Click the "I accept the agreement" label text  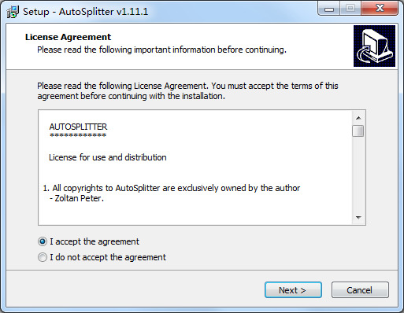(x=95, y=241)
